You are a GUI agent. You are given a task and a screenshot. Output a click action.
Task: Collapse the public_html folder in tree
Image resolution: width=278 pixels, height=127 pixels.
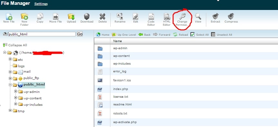10,85
